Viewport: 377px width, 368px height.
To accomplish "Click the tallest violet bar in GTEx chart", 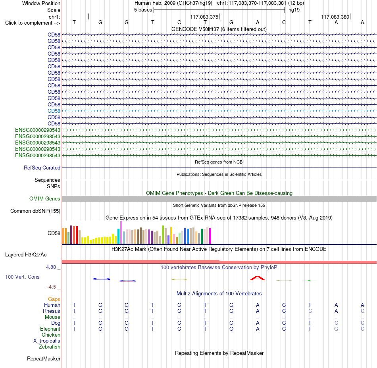I will [x=121, y=232].
